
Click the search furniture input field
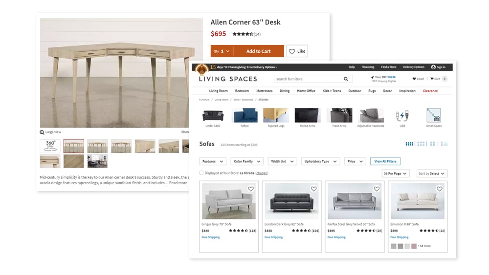pyautogui.click(x=309, y=79)
